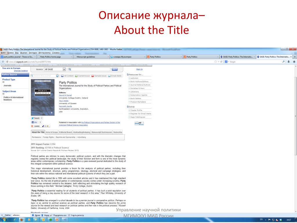Open the David M Farrell editor link
The width and height of the screenshot is (297, 223).
coord(65,95)
